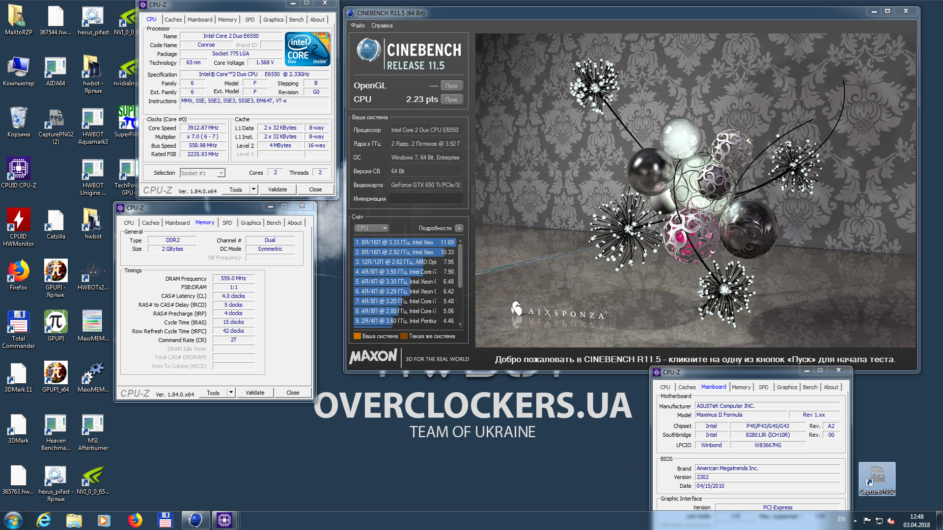Launch CPUID HWMonitor desktop icon
Image resolution: width=943 pixels, height=530 pixels.
(18, 228)
